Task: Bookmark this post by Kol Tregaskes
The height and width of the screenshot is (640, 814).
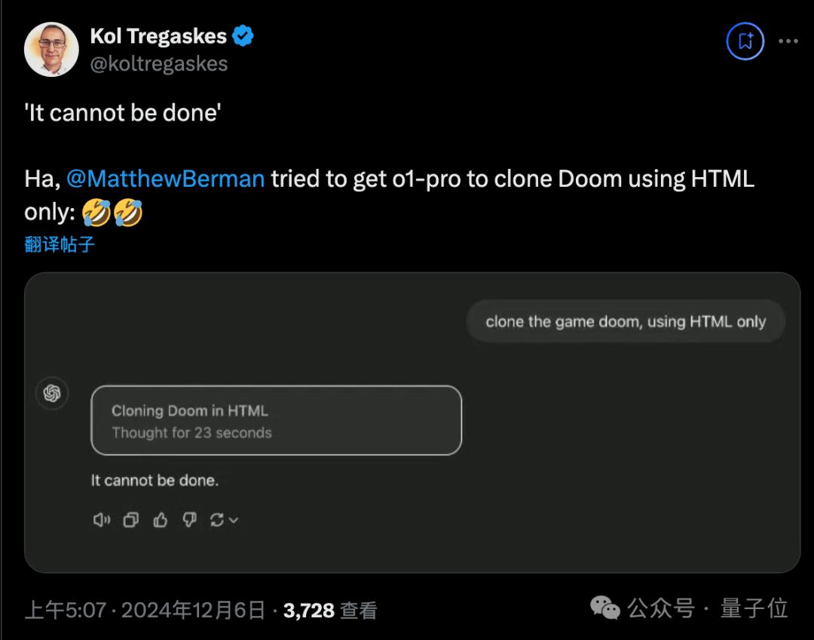Action: [x=745, y=41]
